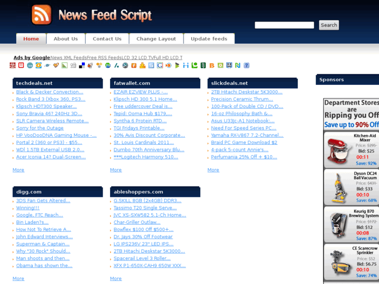Screen dimensions: 379x284
Task: Click the green flower Ma.gnolia icon
Action: 221,65
